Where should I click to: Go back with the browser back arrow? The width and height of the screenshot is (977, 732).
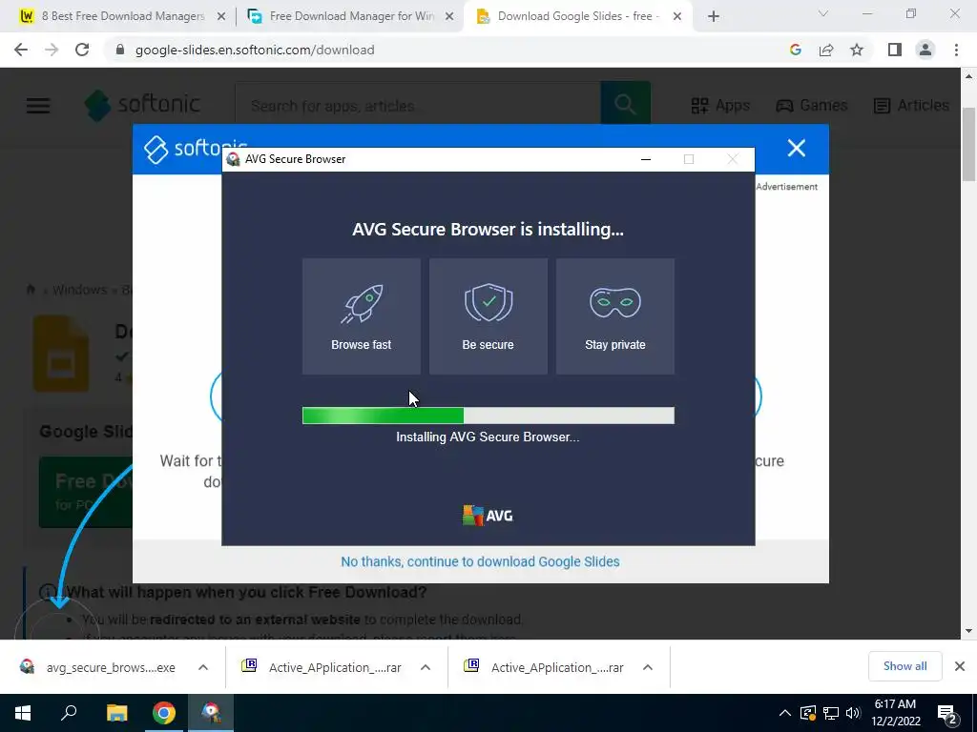coord(21,50)
